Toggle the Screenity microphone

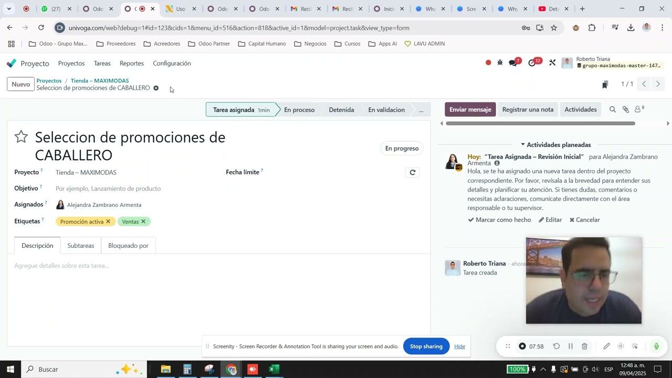(x=656, y=346)
